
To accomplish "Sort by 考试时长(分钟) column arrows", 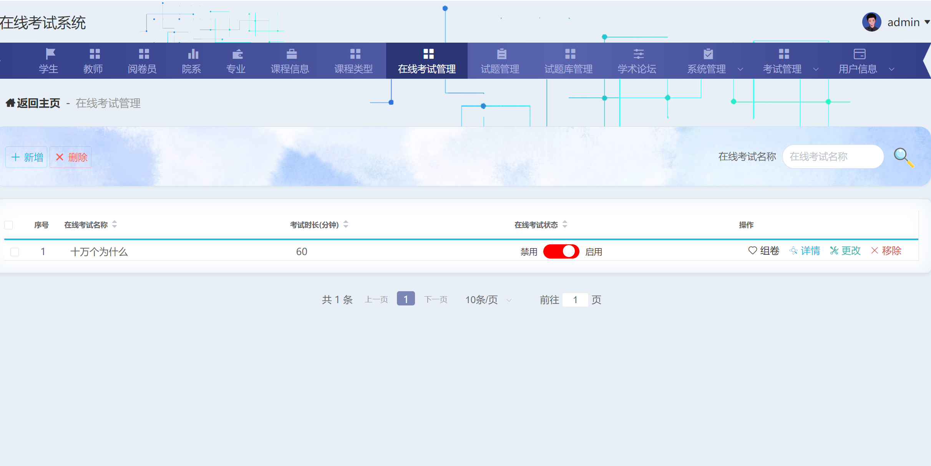I will pos(346,225).
